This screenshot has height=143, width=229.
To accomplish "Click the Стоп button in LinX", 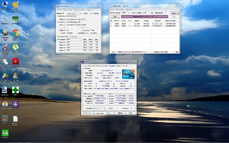I will coord(174,17).
